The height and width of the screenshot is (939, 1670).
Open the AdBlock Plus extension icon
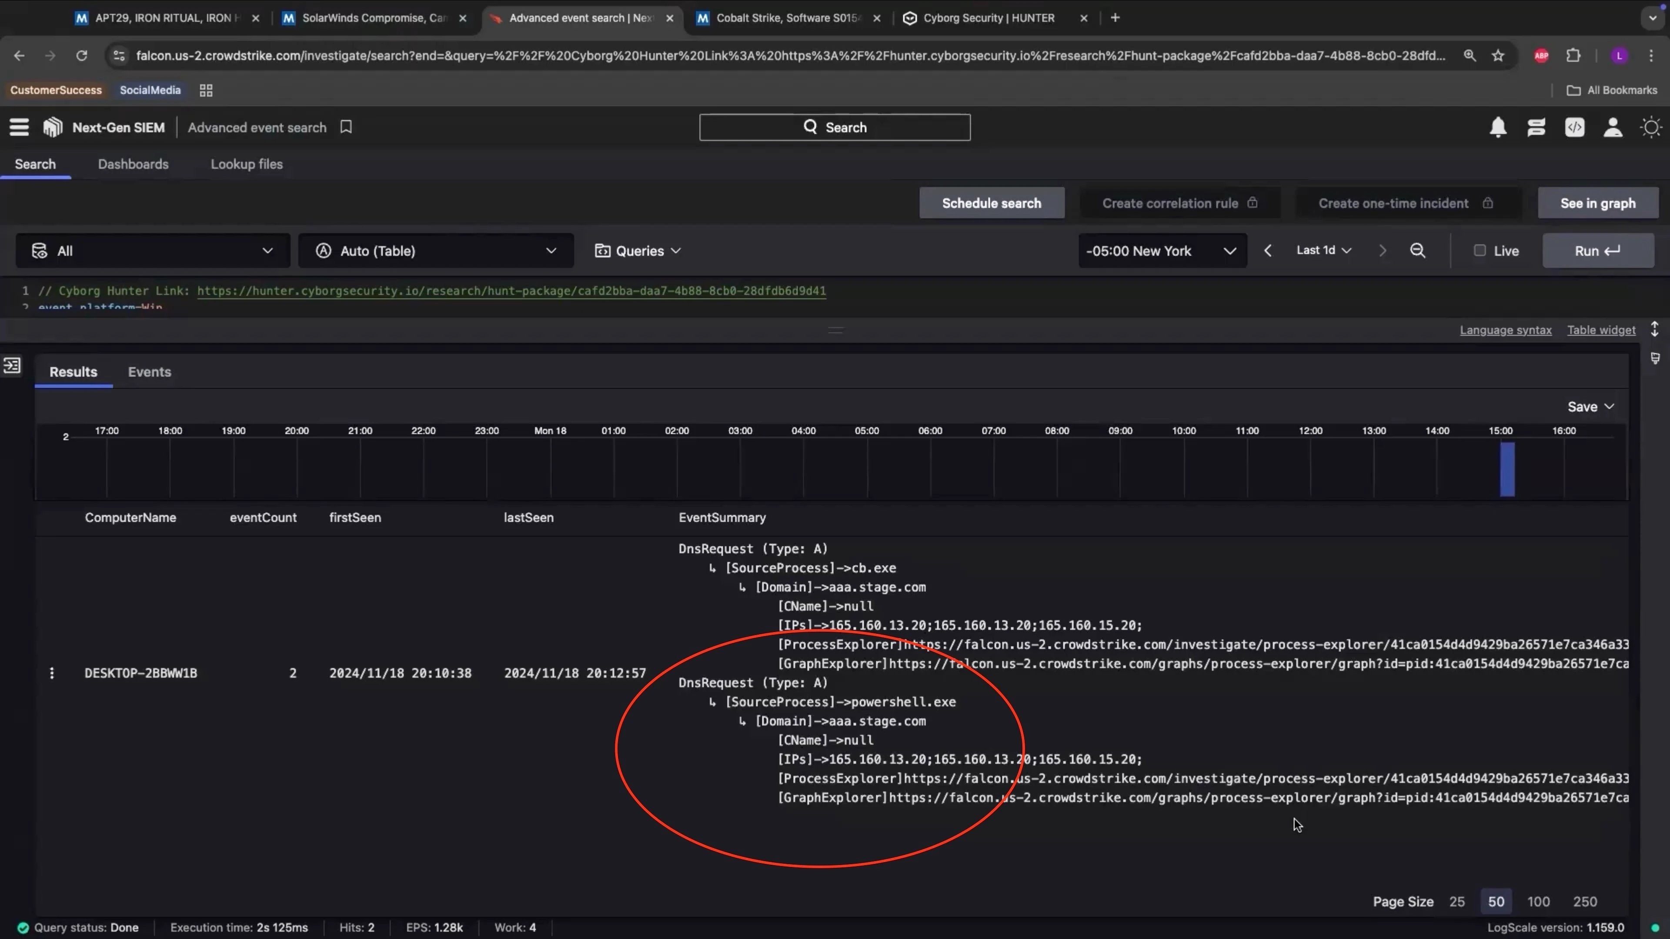coord(1541,56)
